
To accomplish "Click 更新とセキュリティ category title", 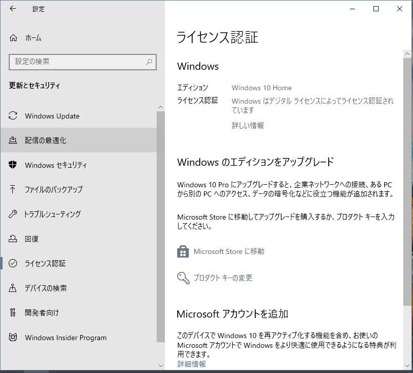I will coord(34,86).
